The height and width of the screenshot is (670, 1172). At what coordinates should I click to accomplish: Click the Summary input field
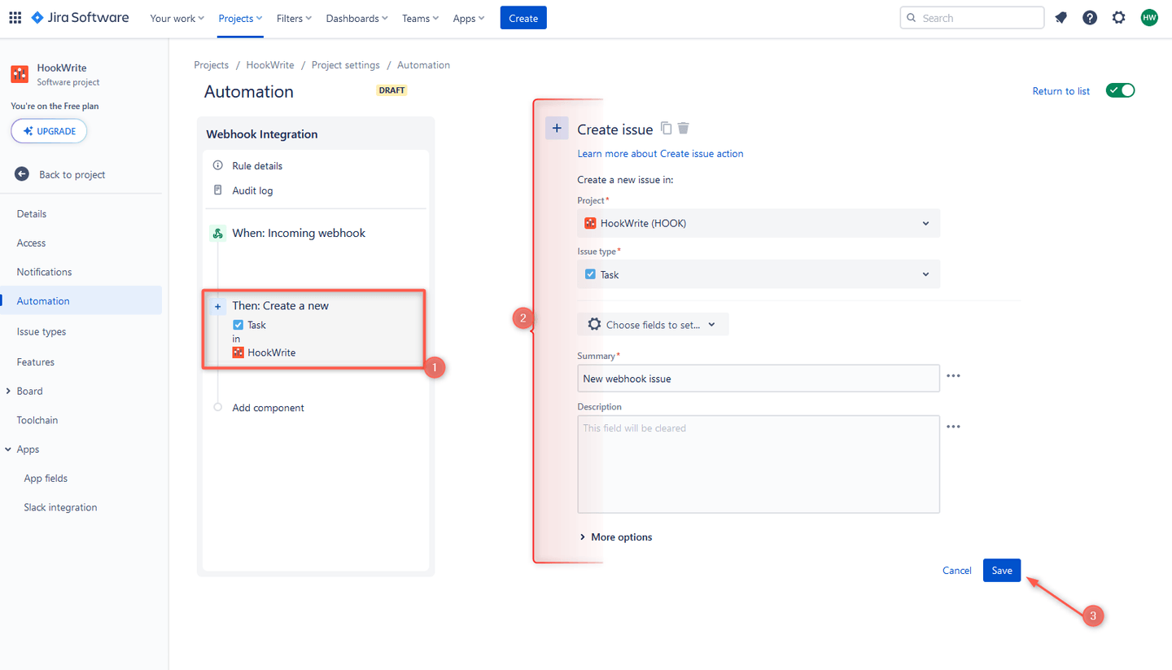click(758, 378)
